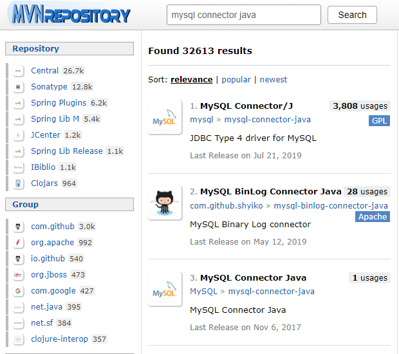
Task: Click the Repository section header
Action: 70,49
